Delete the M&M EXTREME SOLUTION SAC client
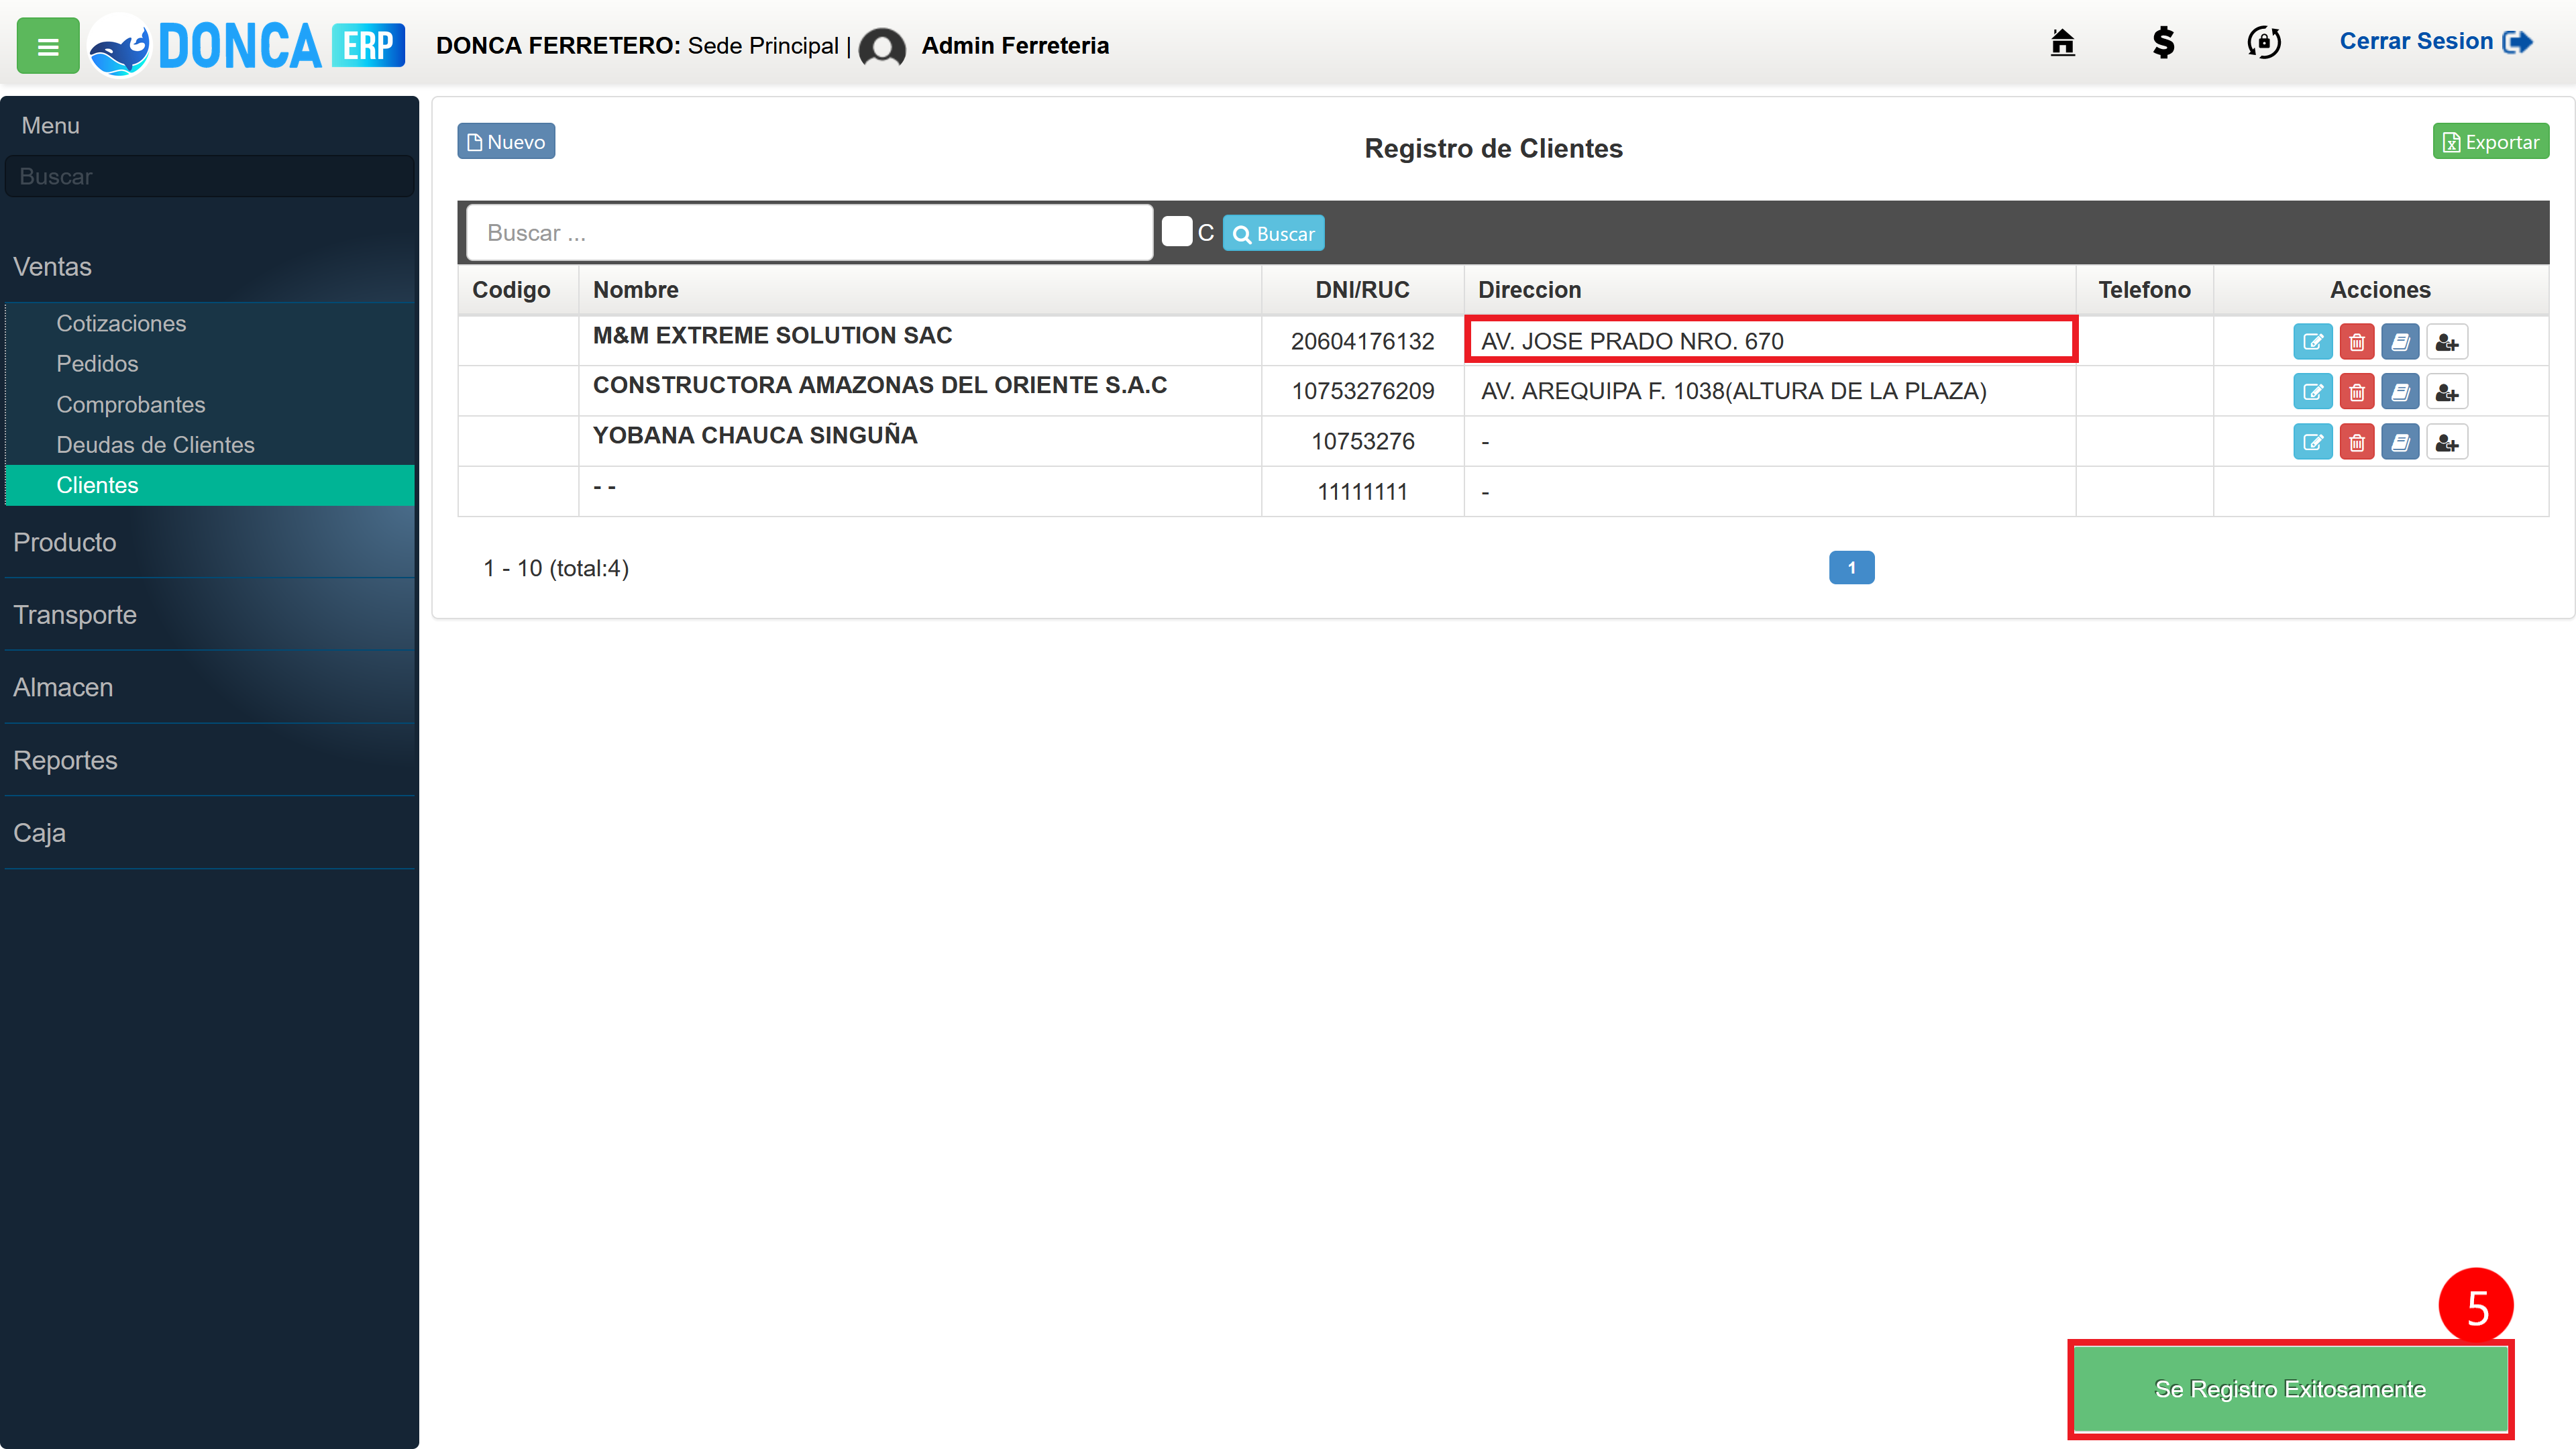 (2356, 342)
